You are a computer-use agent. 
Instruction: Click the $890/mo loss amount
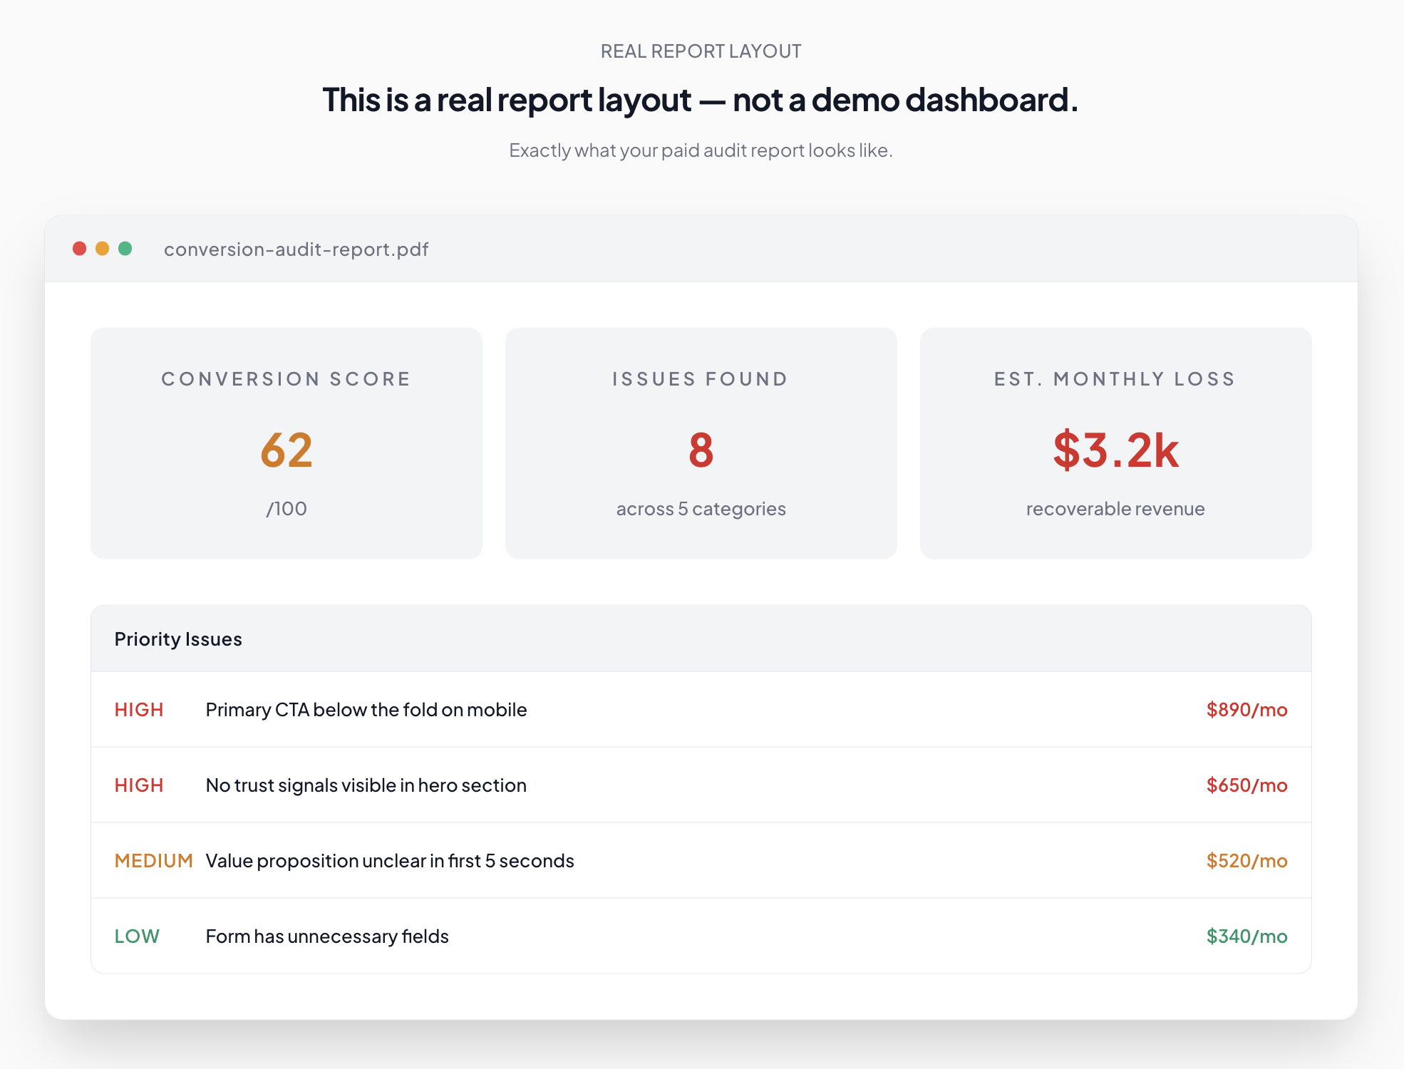[x=1246, y=710]
